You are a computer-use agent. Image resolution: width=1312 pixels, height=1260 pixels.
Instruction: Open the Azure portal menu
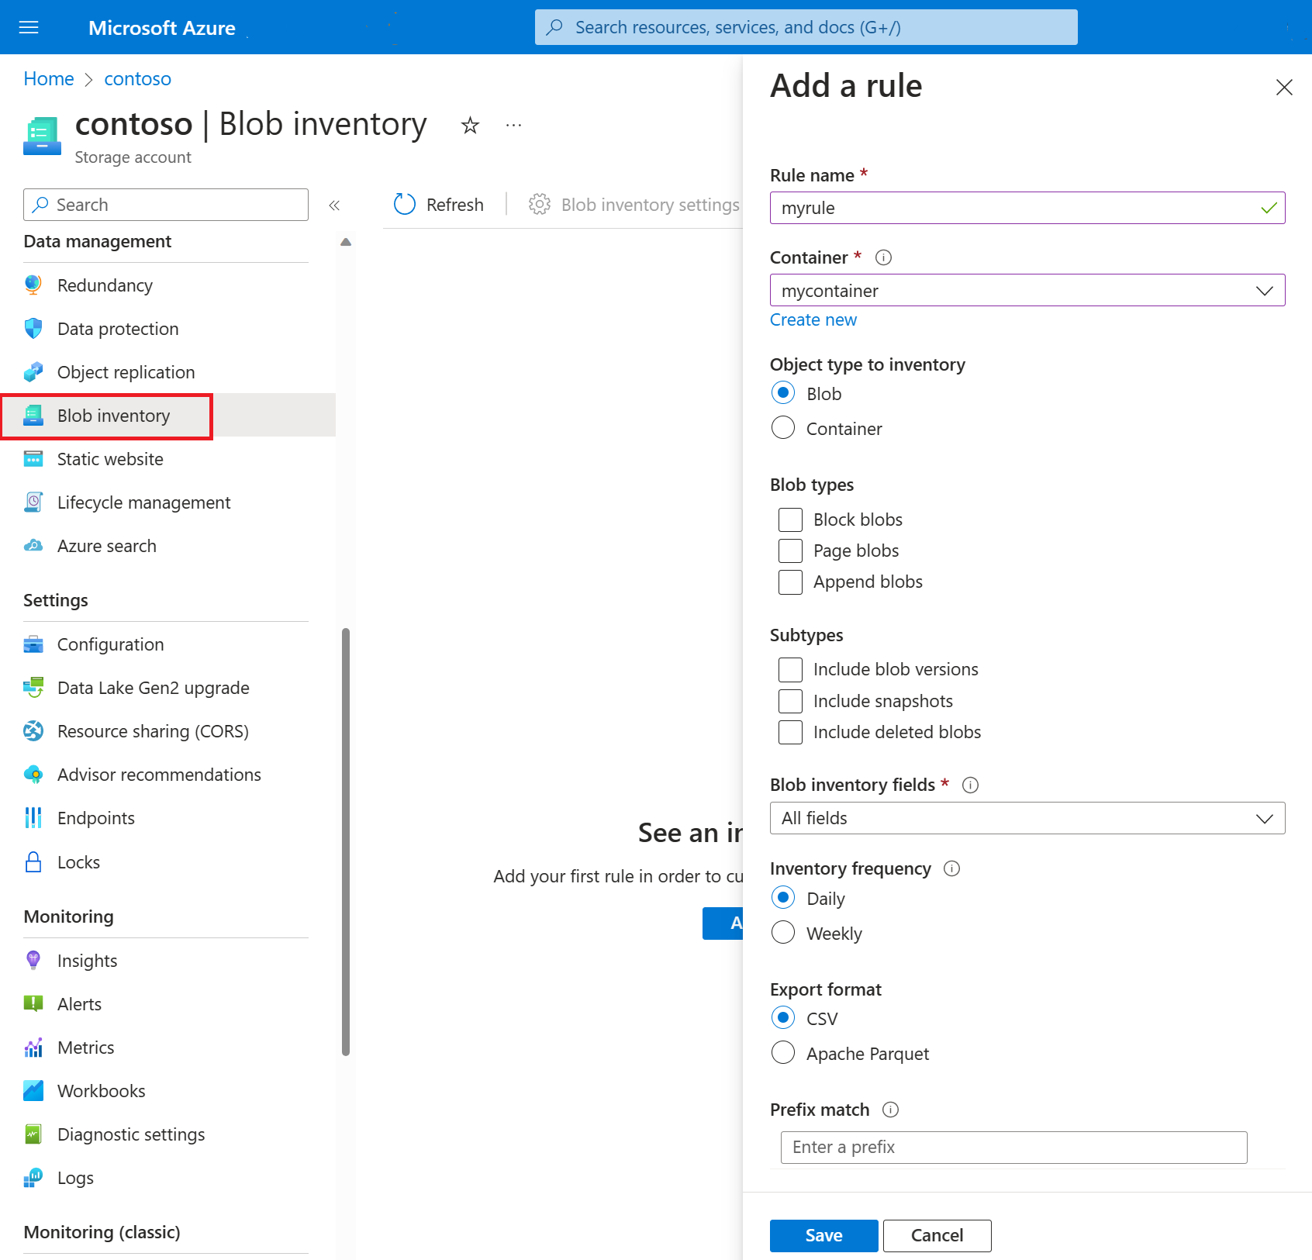(29, 27)
